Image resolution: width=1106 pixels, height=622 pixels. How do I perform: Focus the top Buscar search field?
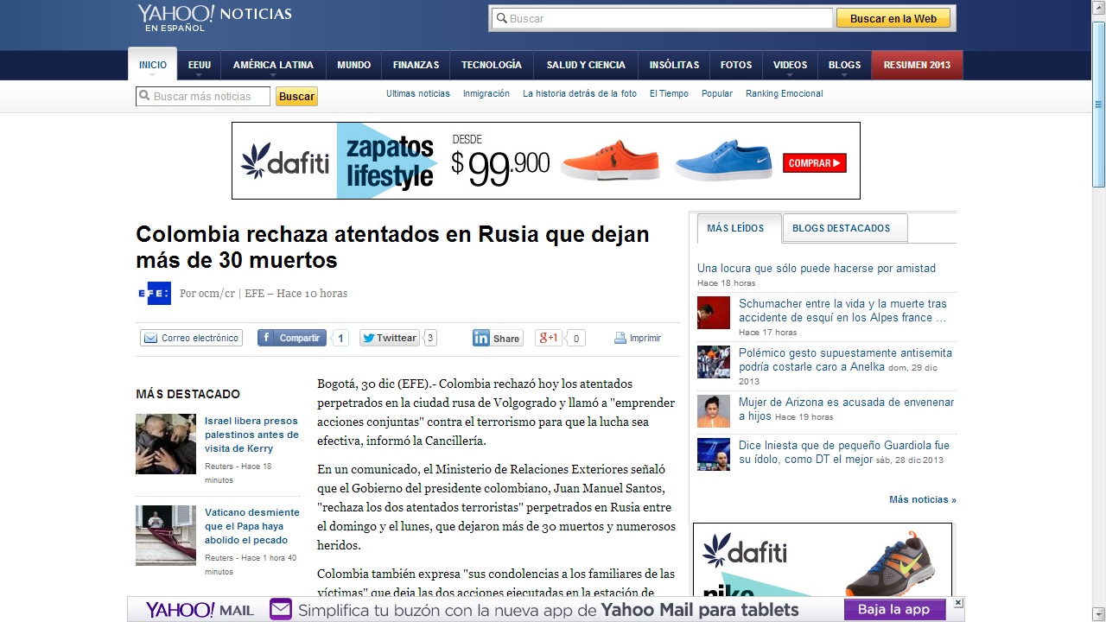(662, 18)
